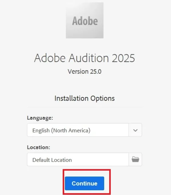Viewport: 171px width, 195px height.
Task: Click the word English in the language field
Action: [41, 131]
